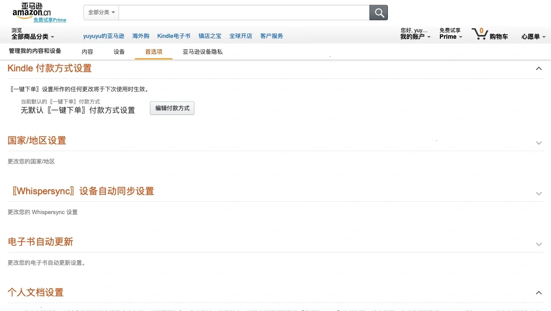Click the 个人文档设置 heading
This screenshot has width=551, height=311.
pos(36,292)
